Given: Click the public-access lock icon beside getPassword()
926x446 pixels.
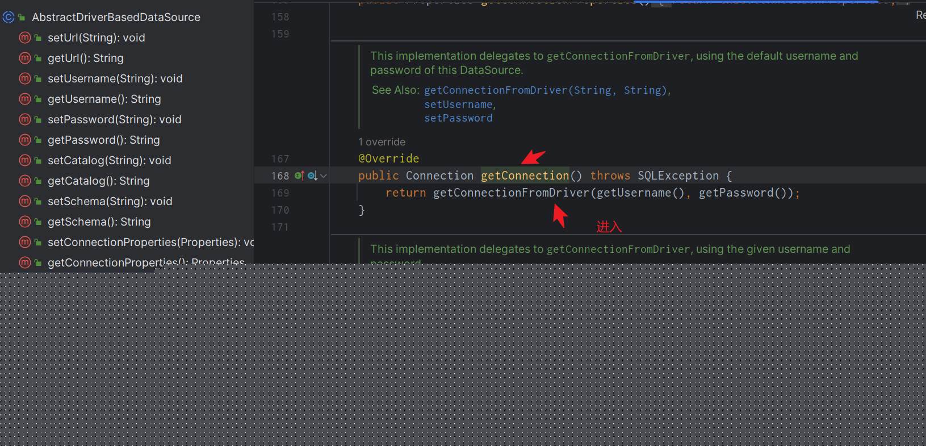Looking at the screenshot, I should click(x=38, y=140).
